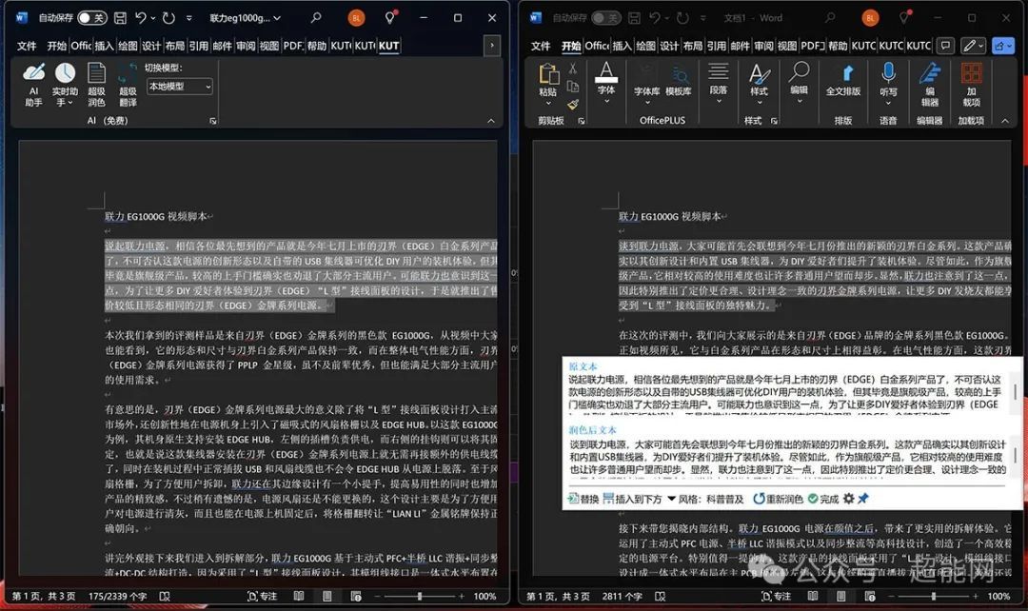Click 175/2339 个字 word count
Image resolution: width=1028 pixels, height=611 pixels.
(117, 597)
